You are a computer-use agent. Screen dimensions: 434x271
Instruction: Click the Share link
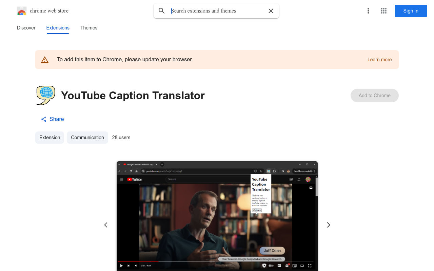pos(53,119)
